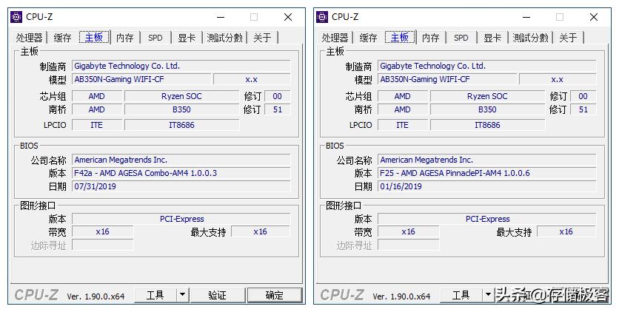
Task: Minimize the left CPU-Z window
Action: [221, 17]
